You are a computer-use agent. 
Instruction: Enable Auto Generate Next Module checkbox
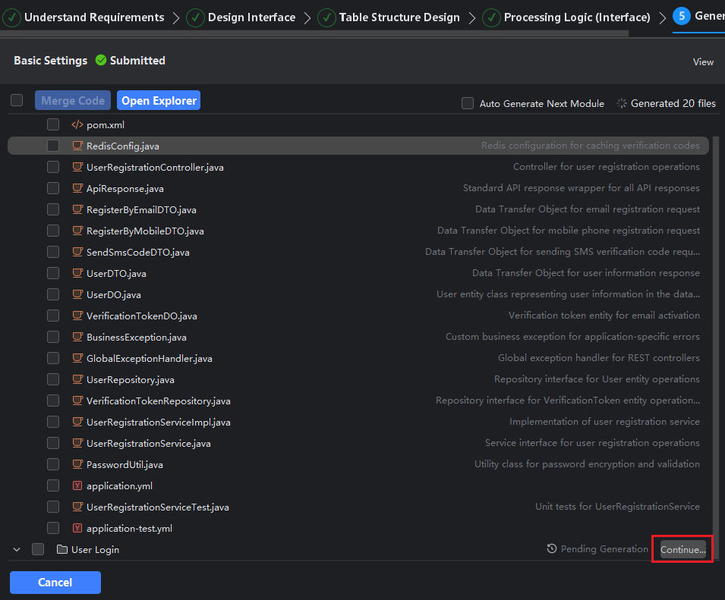pos(468,103)
